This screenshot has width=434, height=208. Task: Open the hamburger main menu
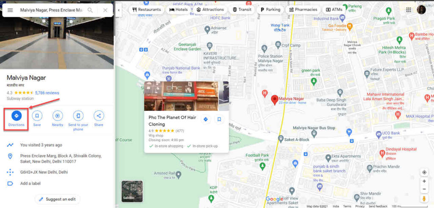coord(10,10)
